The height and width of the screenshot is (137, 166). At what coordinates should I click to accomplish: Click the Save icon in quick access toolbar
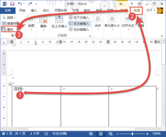coord(12,4)
